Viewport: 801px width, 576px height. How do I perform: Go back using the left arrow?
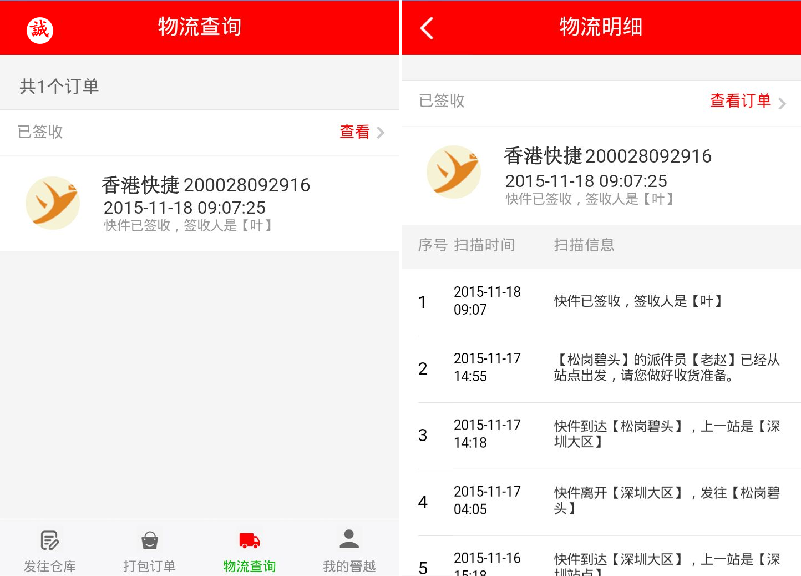click(x=427, y=28)
